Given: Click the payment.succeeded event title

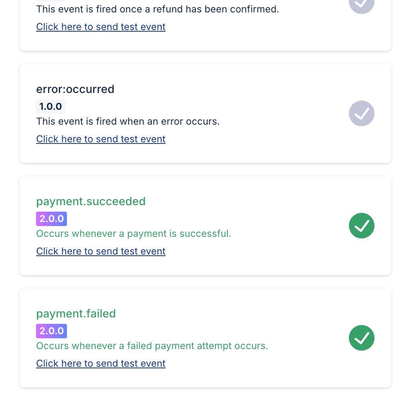Looking at the screenshot, I should click(x=91, y=202).
